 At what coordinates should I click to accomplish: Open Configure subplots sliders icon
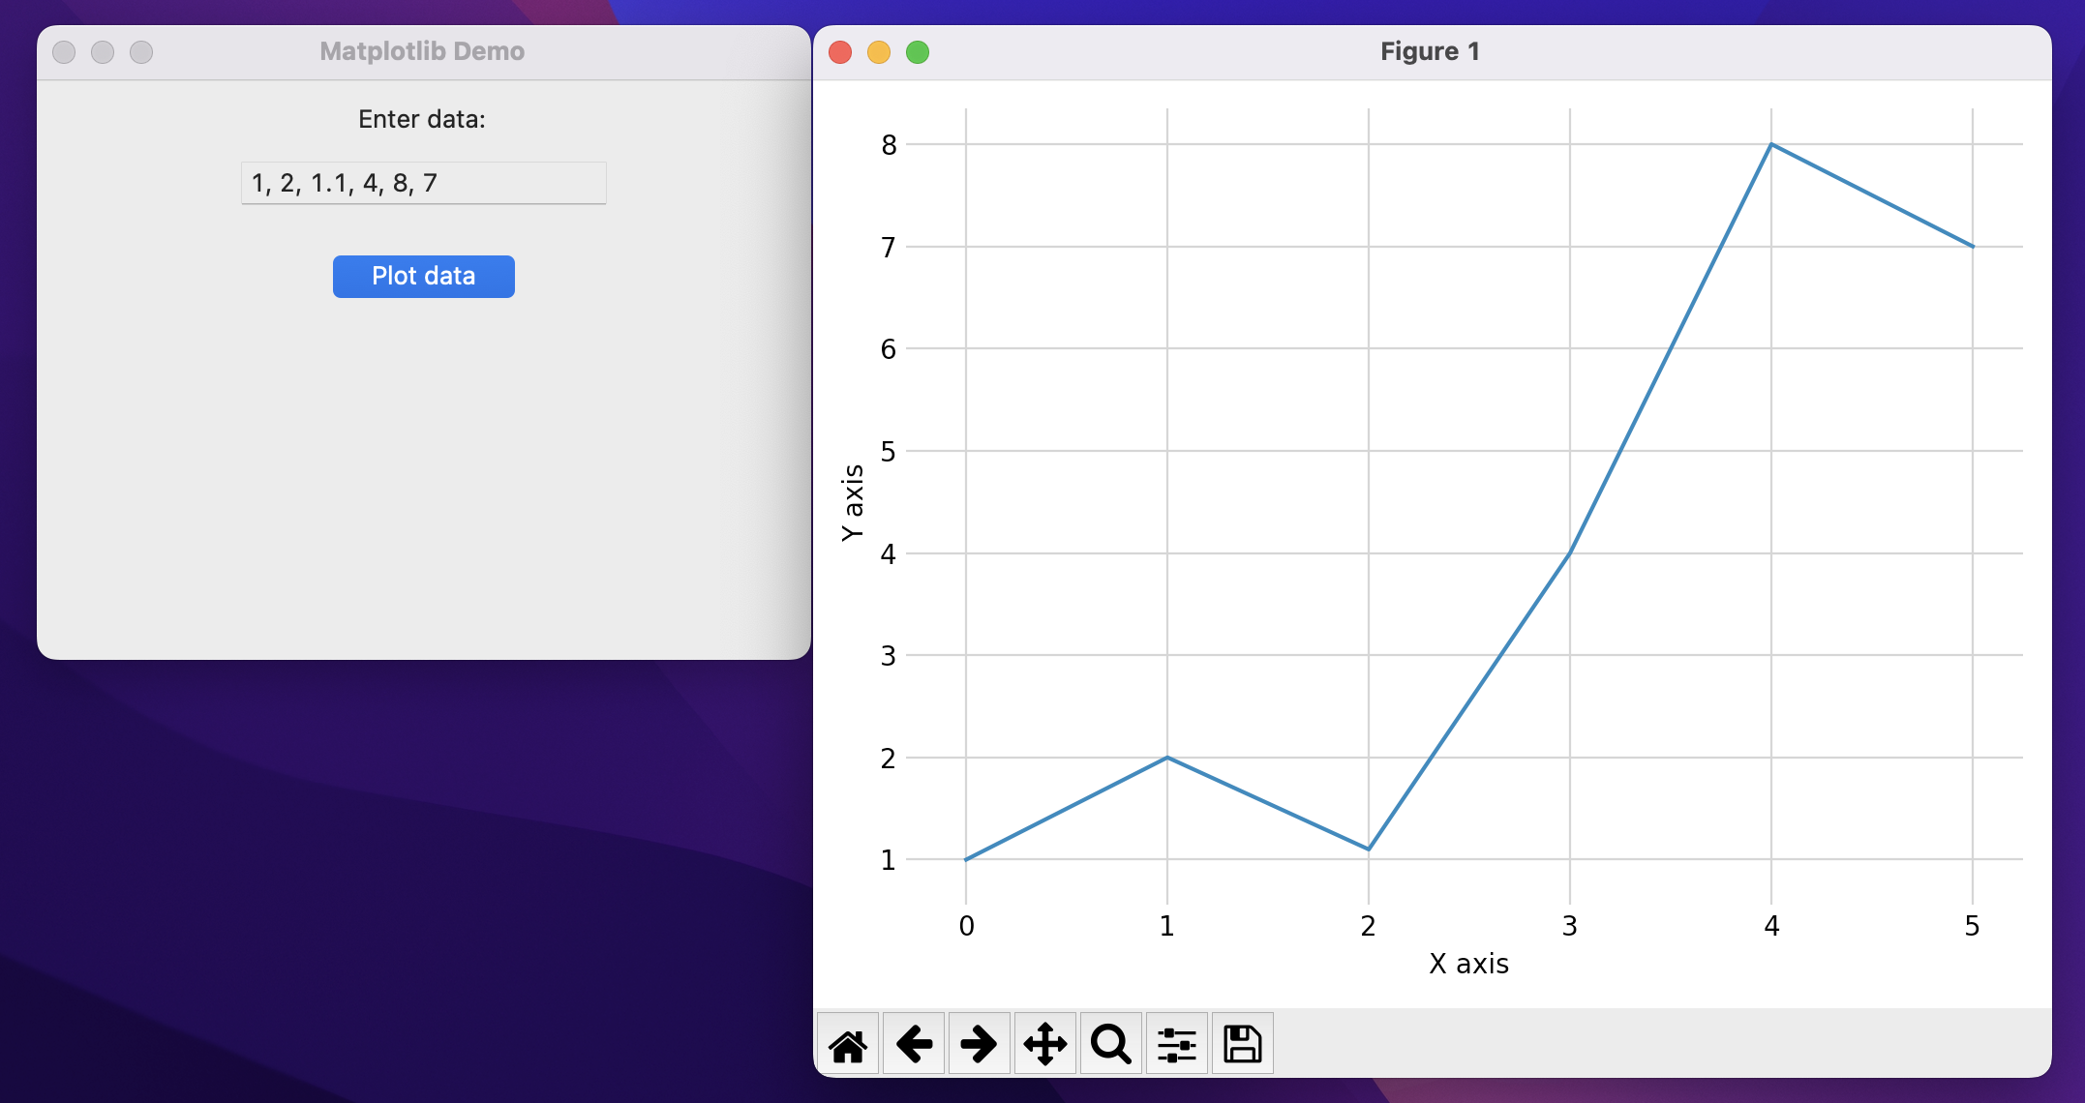(1177, 1044)
